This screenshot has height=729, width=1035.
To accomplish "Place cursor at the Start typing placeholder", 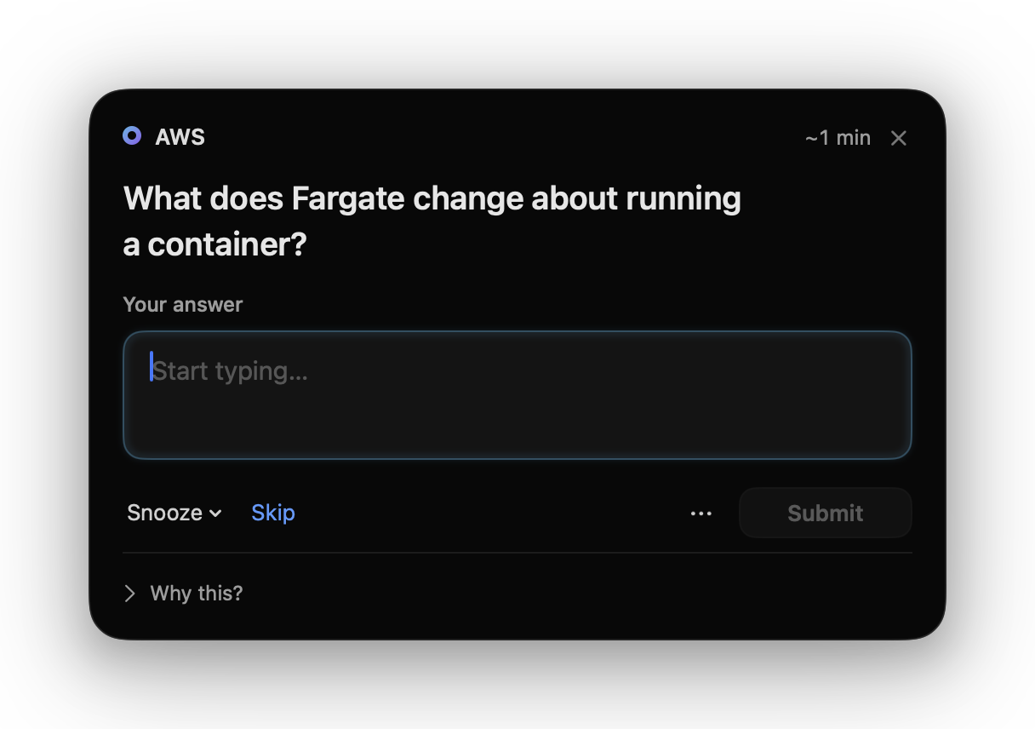I will [230, 371].
